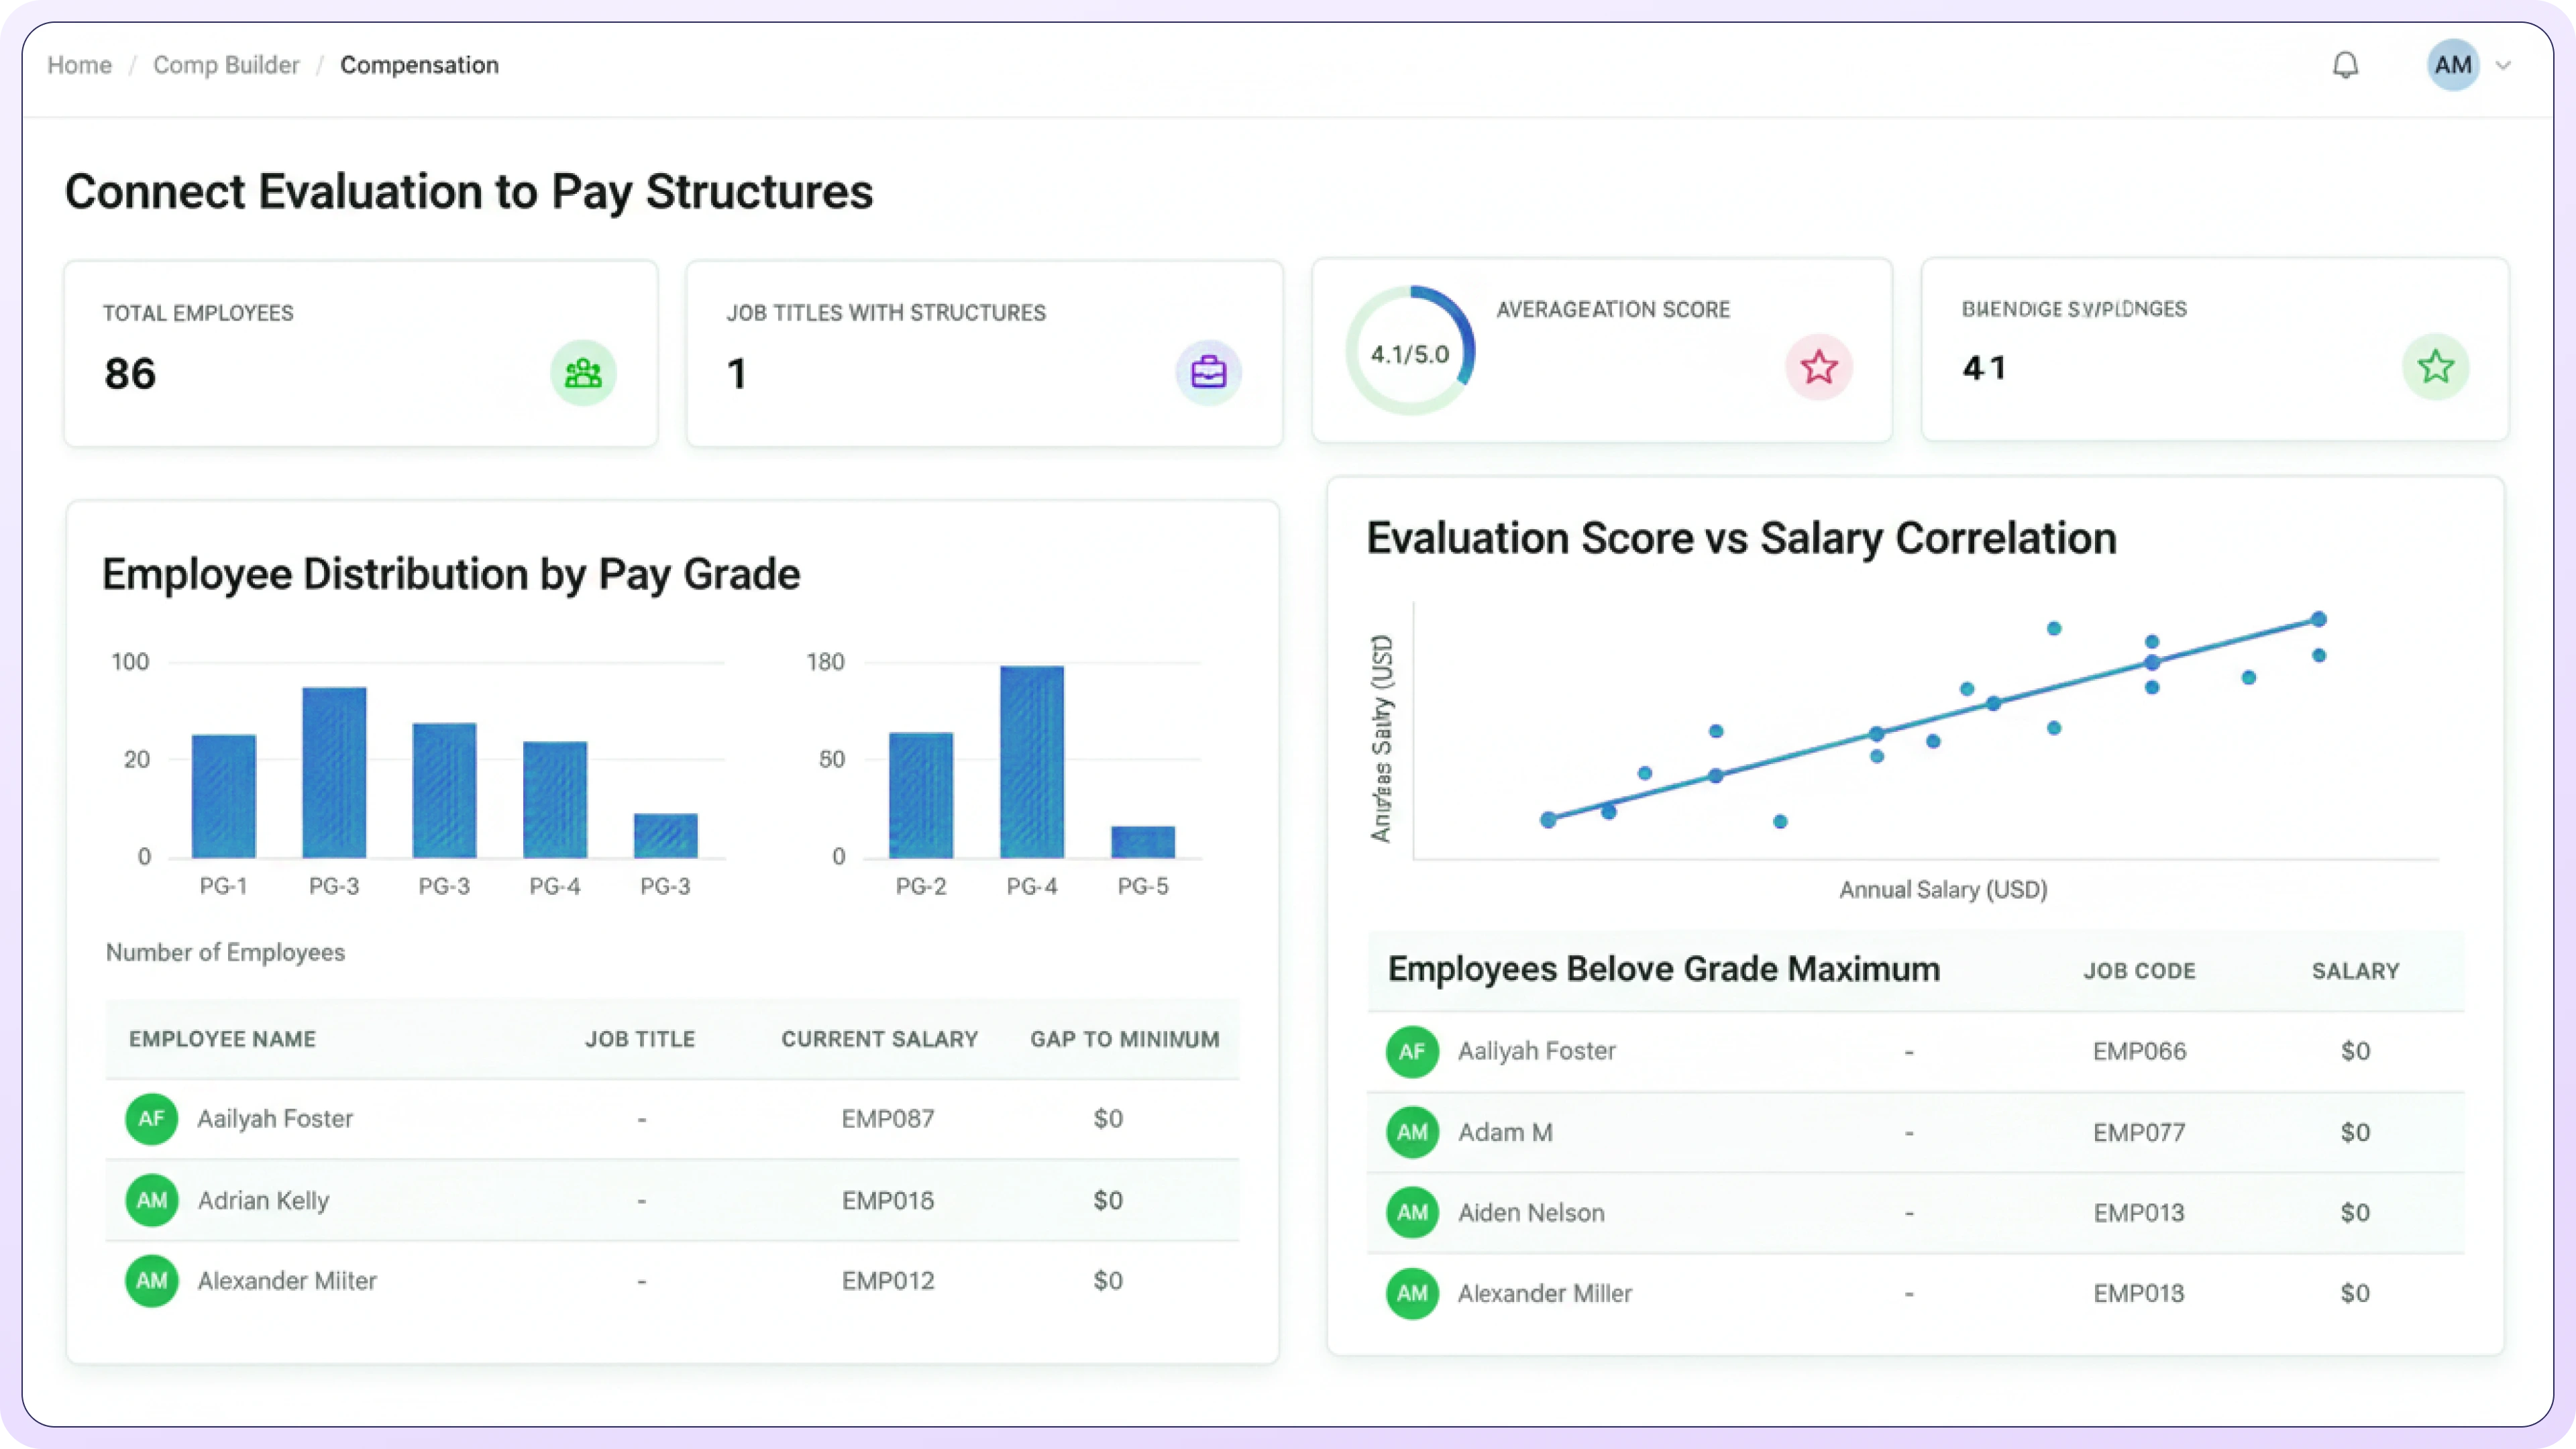Open the Aaliyah Foster row in right table

pyautogui.click(x=1536, y=1051)
